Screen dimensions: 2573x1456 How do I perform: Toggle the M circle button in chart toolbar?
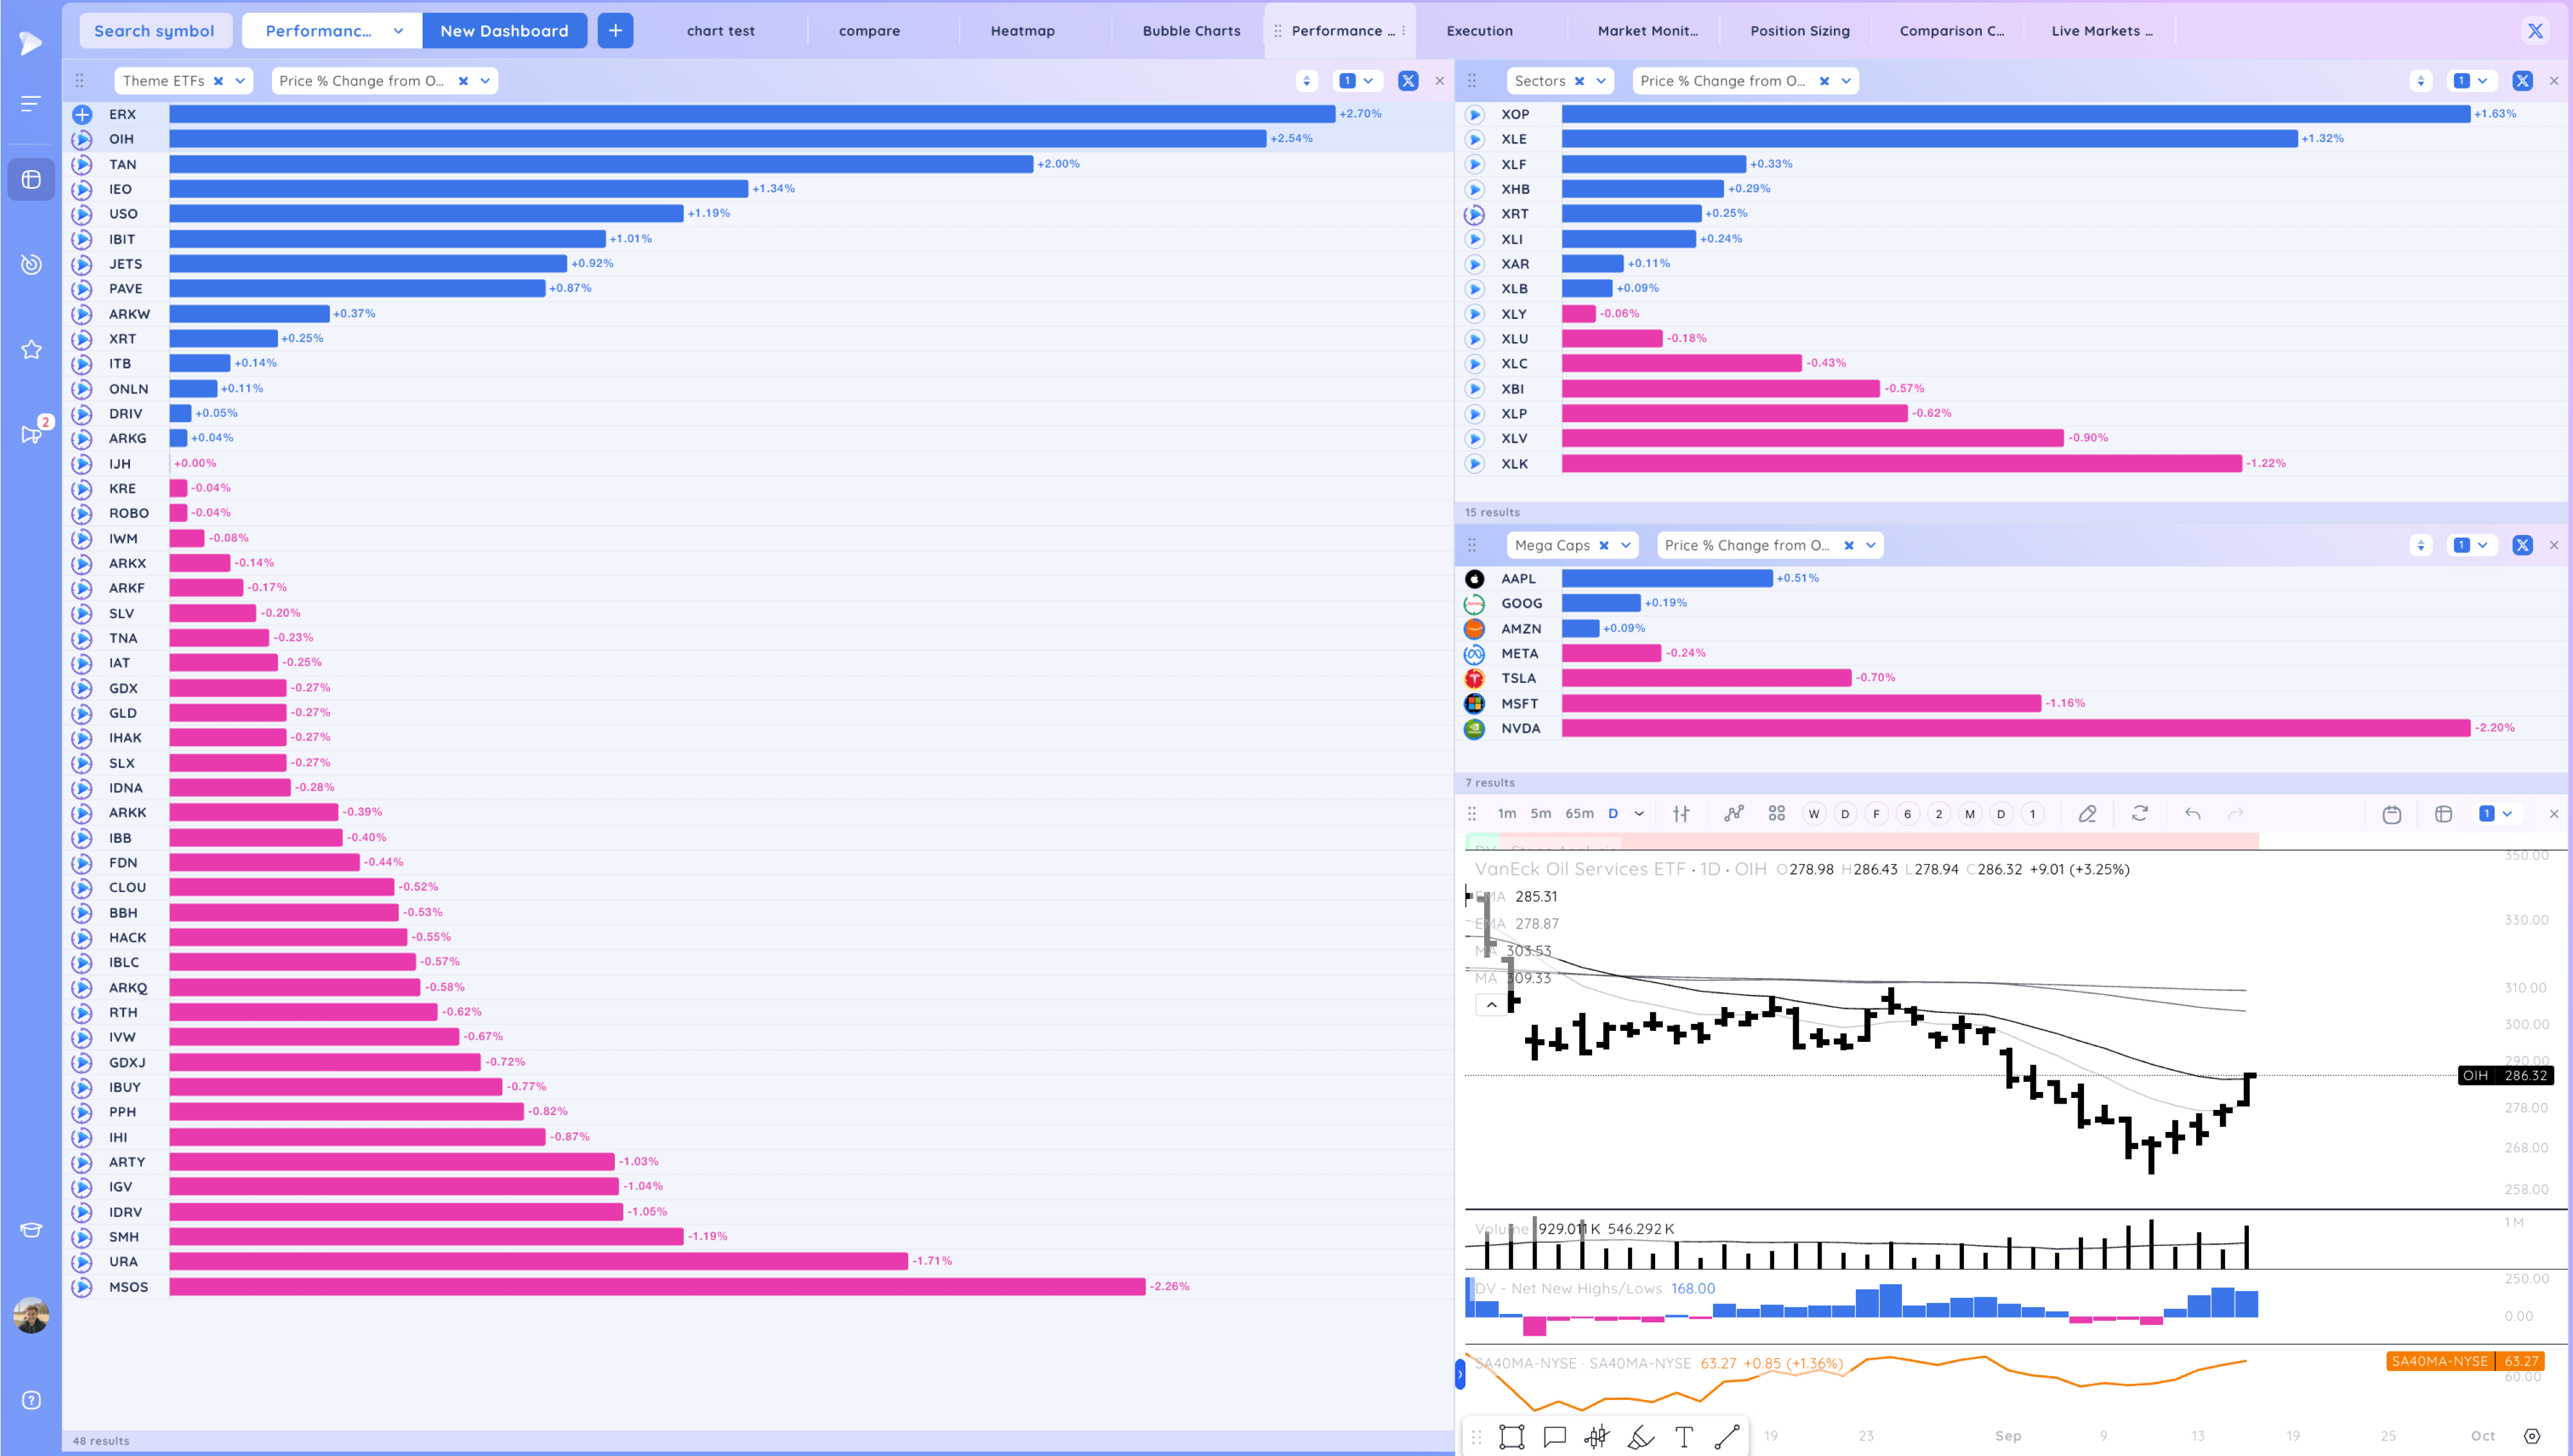tap(1969, 813)
